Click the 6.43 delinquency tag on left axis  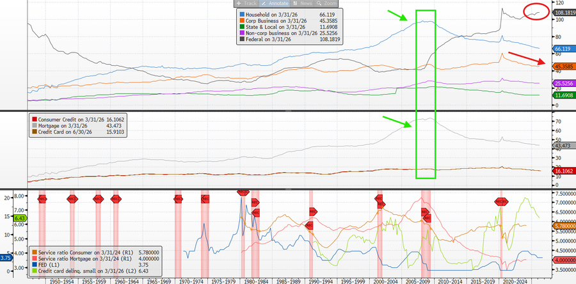coord(19,218)
